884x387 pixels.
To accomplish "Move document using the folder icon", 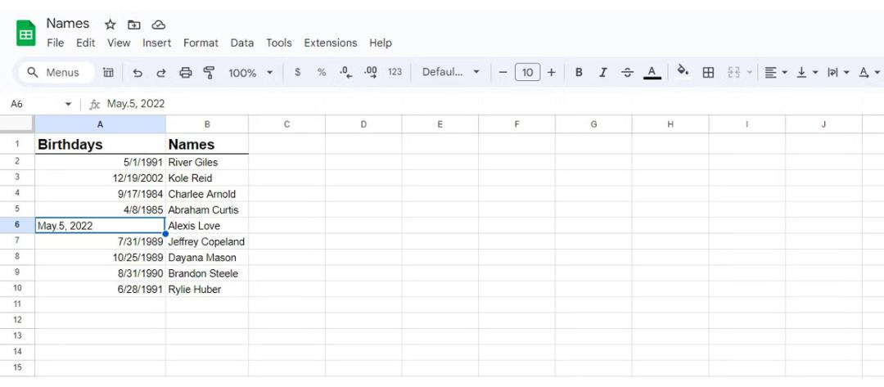I will click(133, 25).
